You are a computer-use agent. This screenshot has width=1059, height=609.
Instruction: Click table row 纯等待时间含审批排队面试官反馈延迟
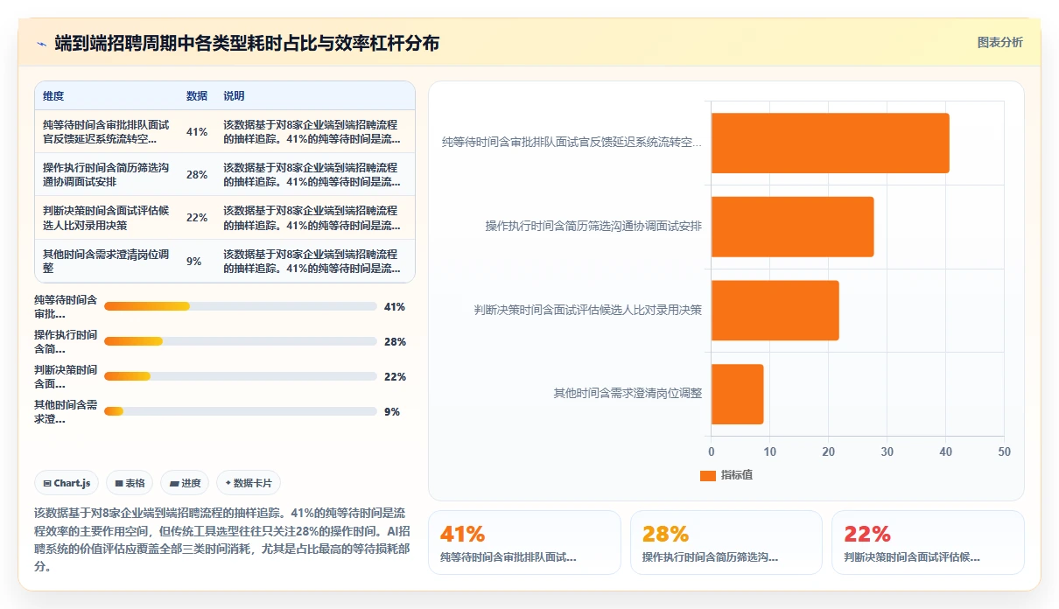(224, 132)
